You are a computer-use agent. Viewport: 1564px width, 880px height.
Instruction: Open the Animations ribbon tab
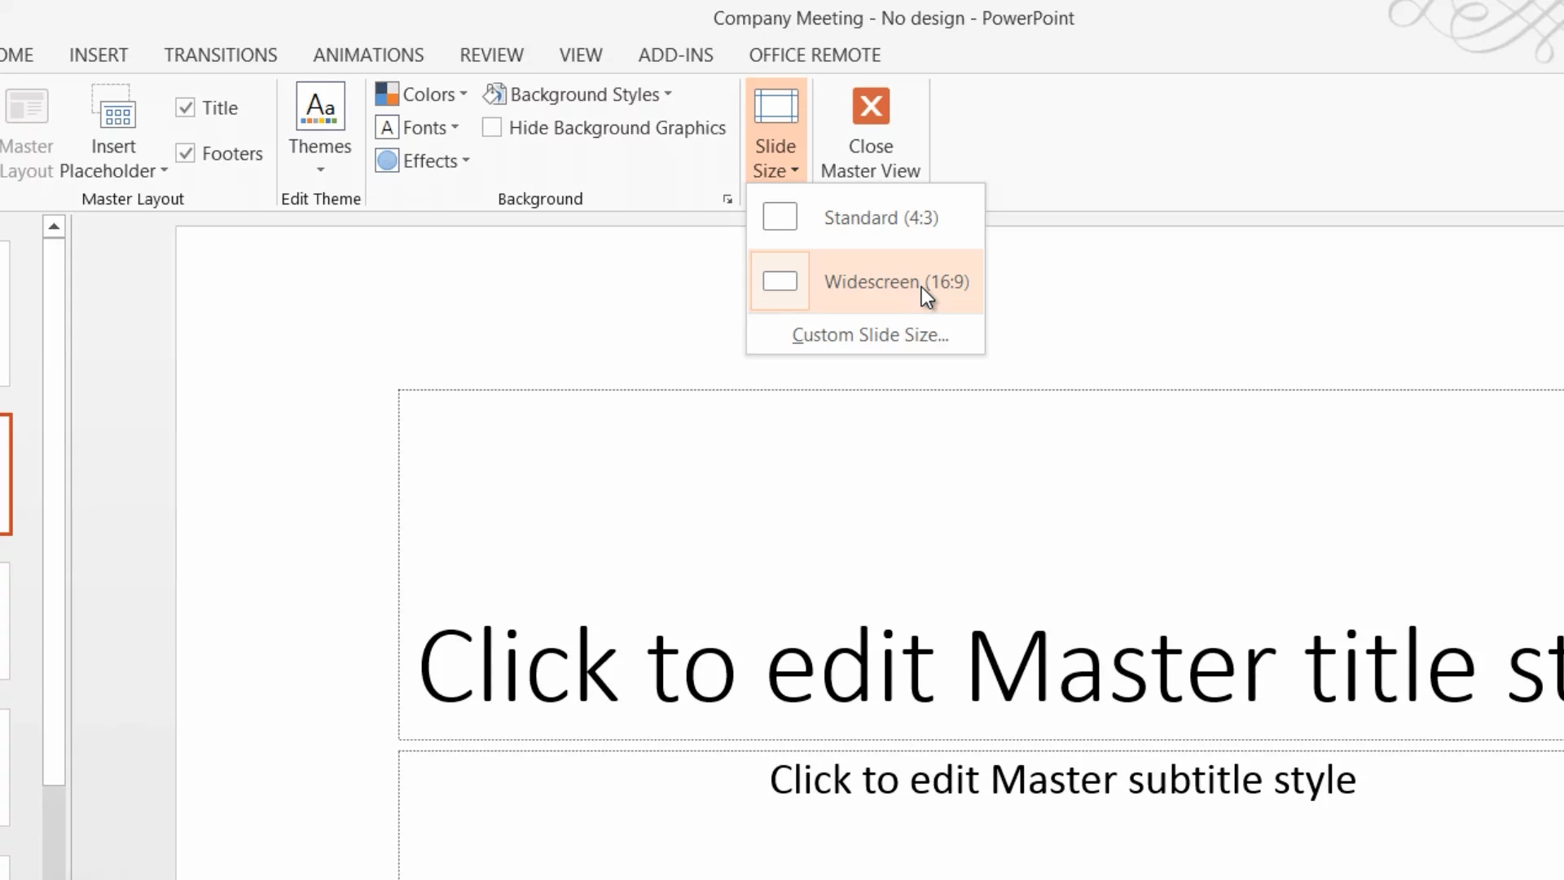[x=368, y=55]
